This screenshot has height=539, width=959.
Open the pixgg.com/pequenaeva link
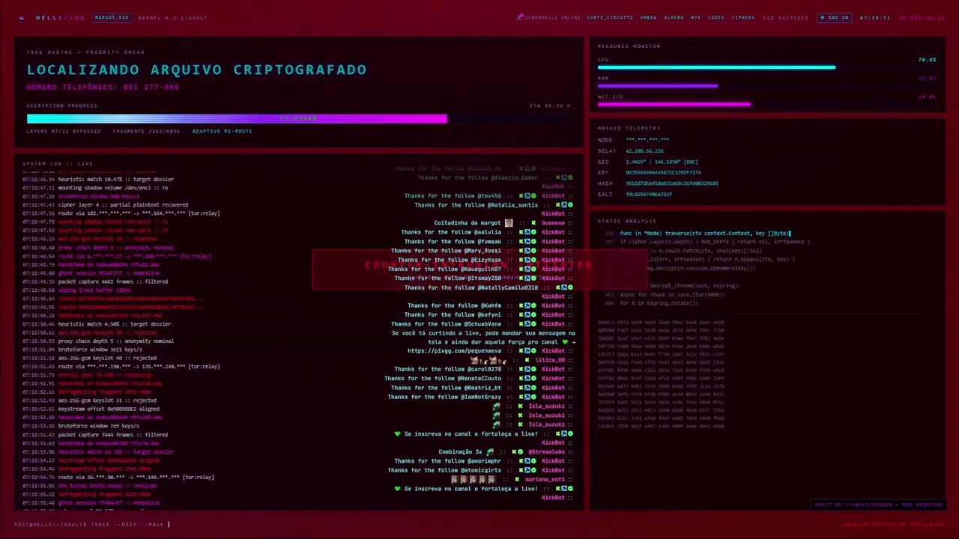(x=454, y=351)
